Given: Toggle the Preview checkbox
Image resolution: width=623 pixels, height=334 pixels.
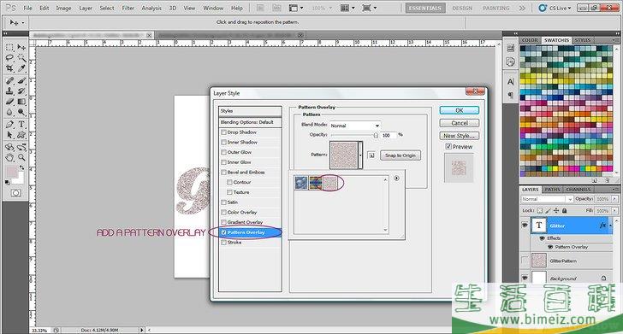Looking at the screenshot, I should (448, 147).
